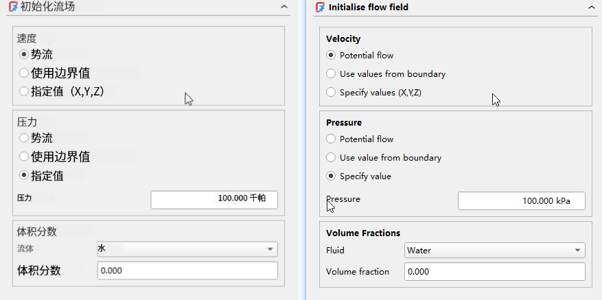This screenshot has width=602, height=300.
Task: Choose Use values from boundary for Velocity
Action: pyautogui.click(x=331, y=73)
